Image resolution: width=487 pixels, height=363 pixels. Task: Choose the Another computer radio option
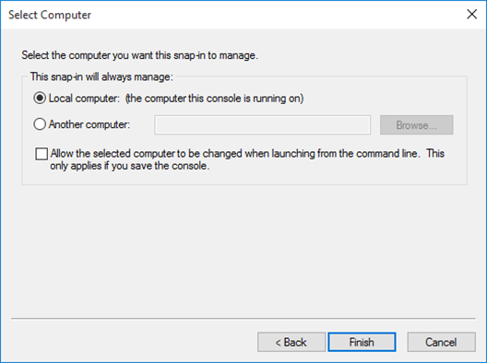[40, 124]
